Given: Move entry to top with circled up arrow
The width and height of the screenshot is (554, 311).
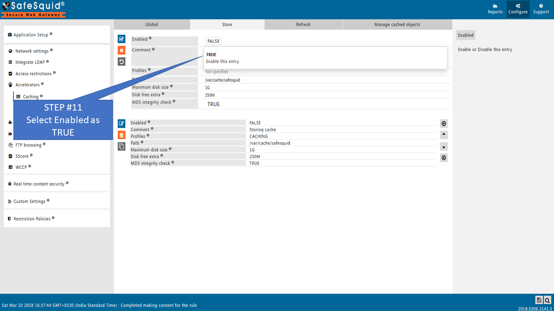Looking at the screenshot, I should coord(444,124).
